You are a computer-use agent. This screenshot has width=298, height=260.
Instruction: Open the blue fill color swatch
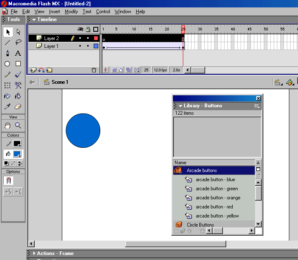pos(17,154)
